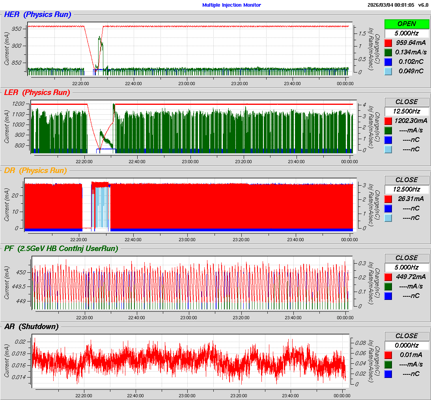The height and width of the screenshot is (400, 431).
Task: Click the CLOSE status button in LER panel
Action: pos(406,102)
